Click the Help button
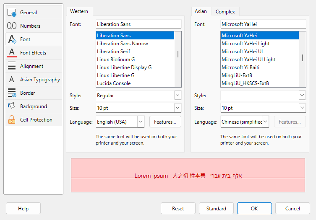 click(23, 209)
